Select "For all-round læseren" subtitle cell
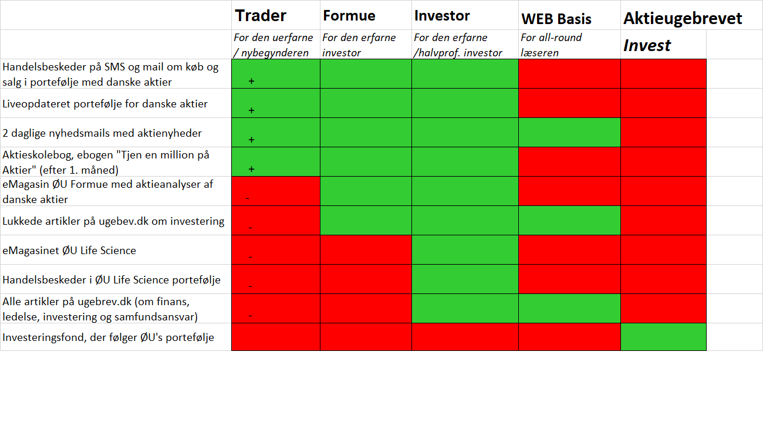 (552, 45)
